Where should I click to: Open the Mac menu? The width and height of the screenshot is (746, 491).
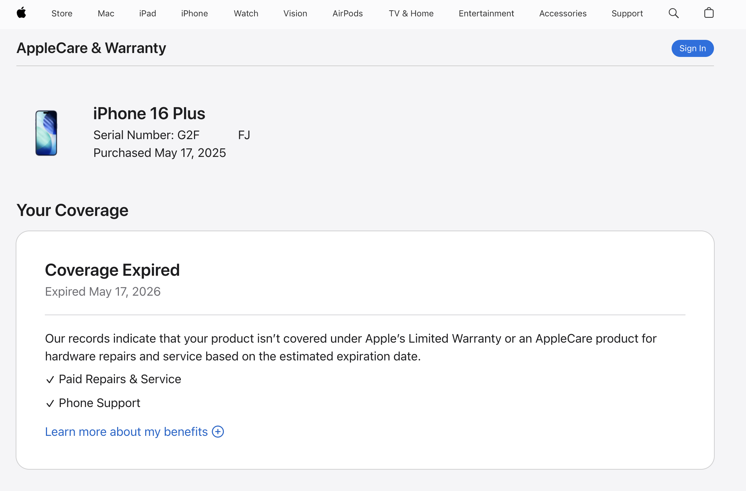[106, 14]
